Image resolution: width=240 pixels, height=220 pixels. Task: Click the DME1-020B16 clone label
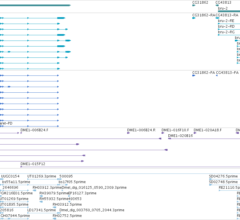(180, 136)
